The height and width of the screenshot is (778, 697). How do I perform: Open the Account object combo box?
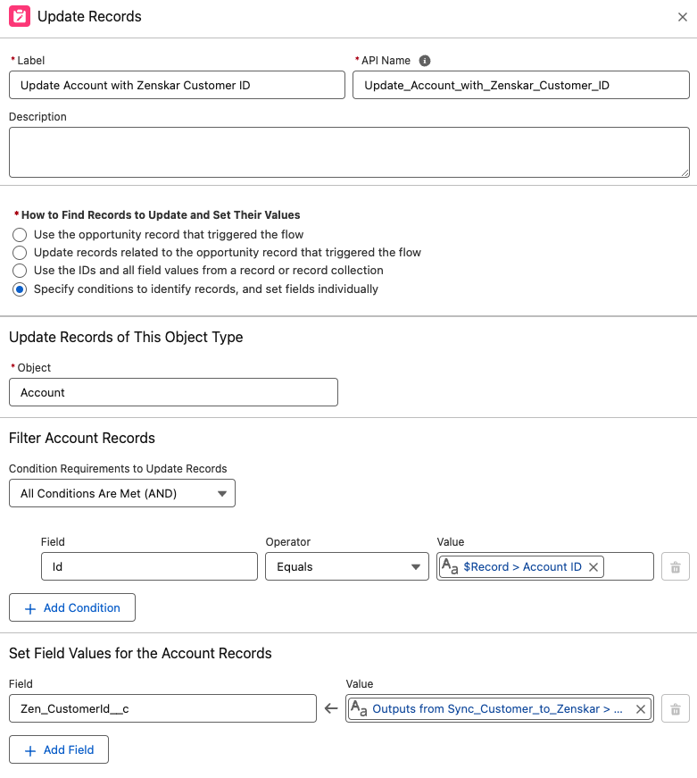(173, 392)
